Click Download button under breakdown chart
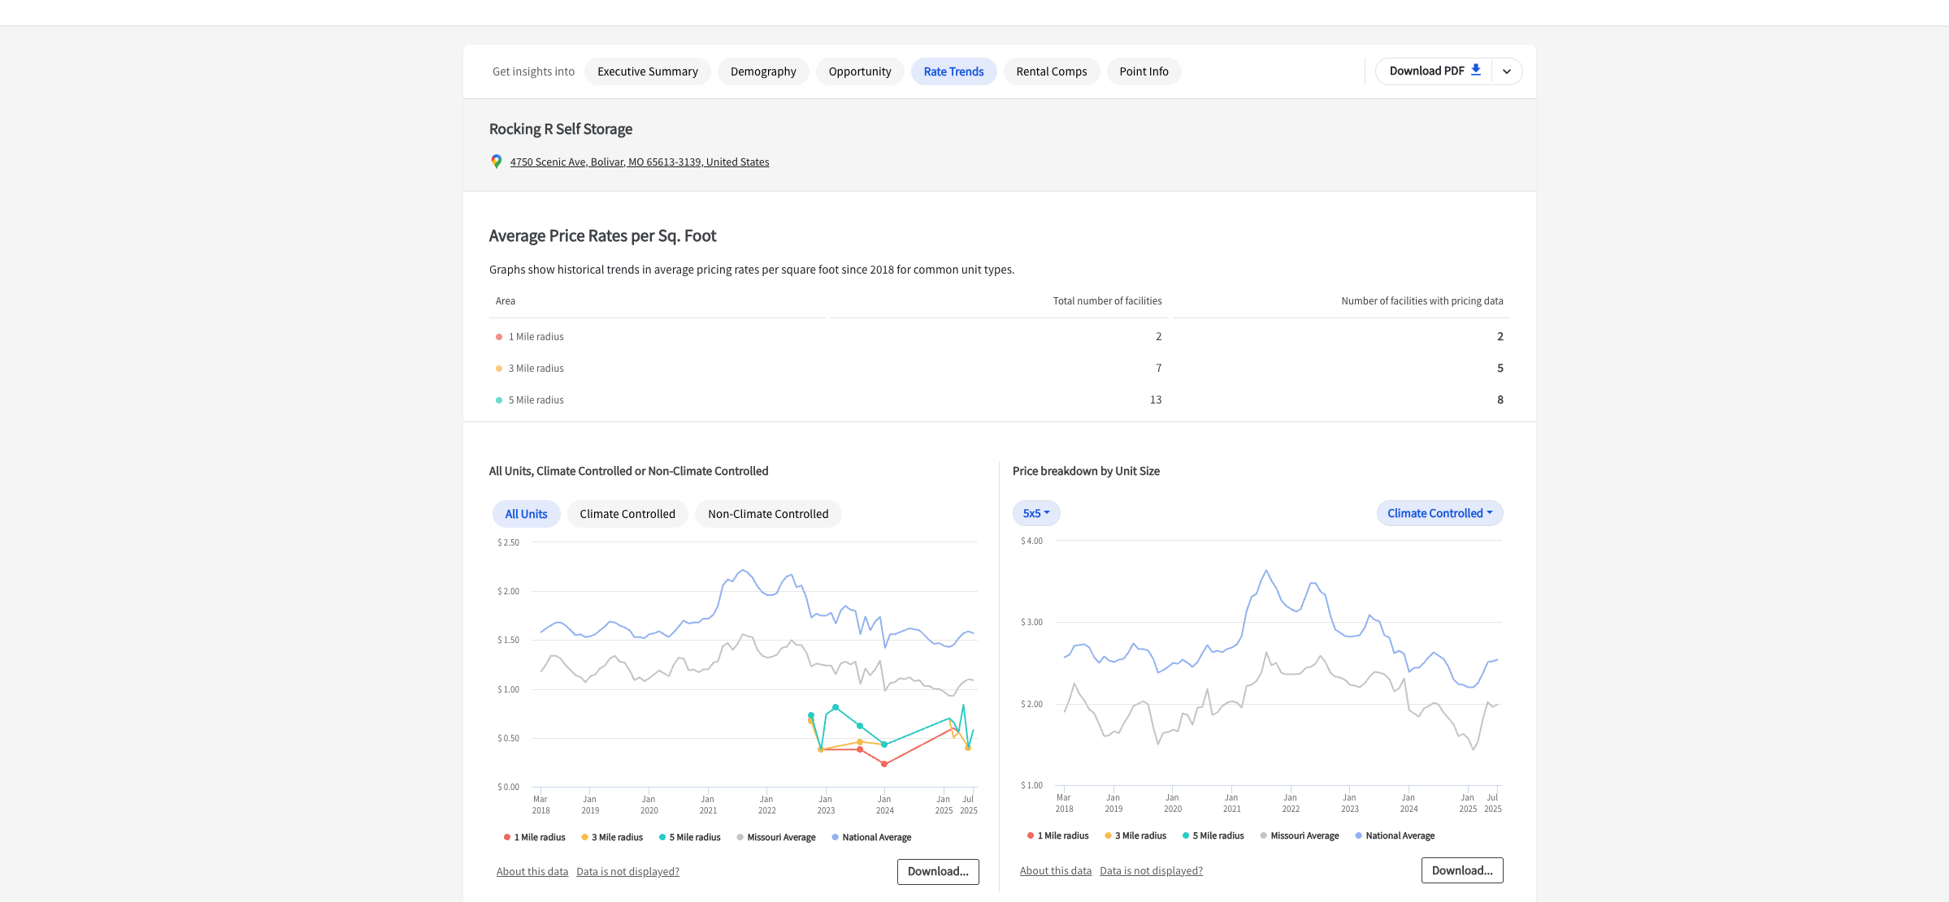 coord(1462,870)
